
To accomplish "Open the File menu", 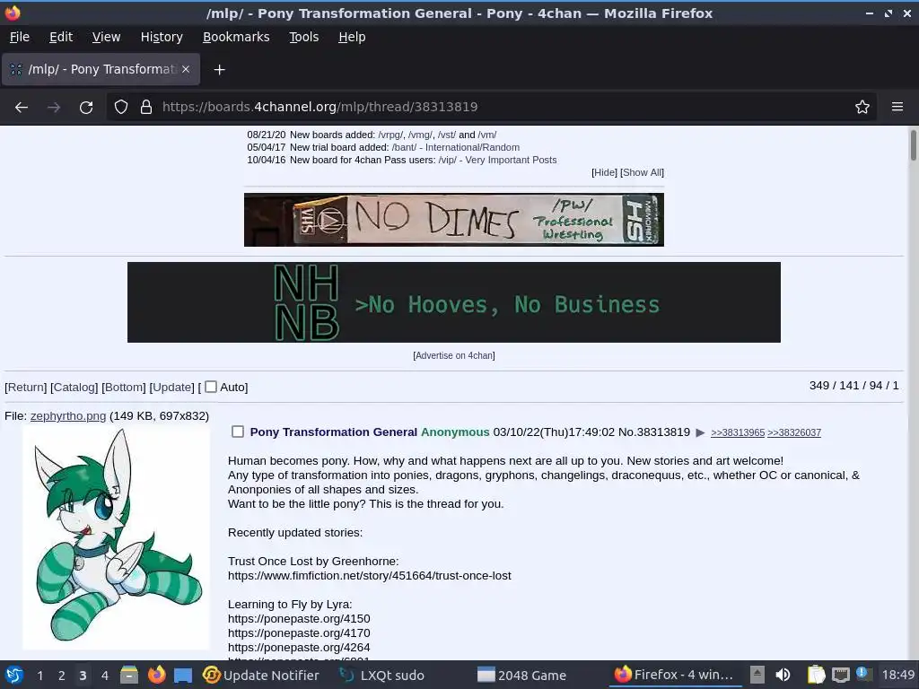I will tap(20, 37).
